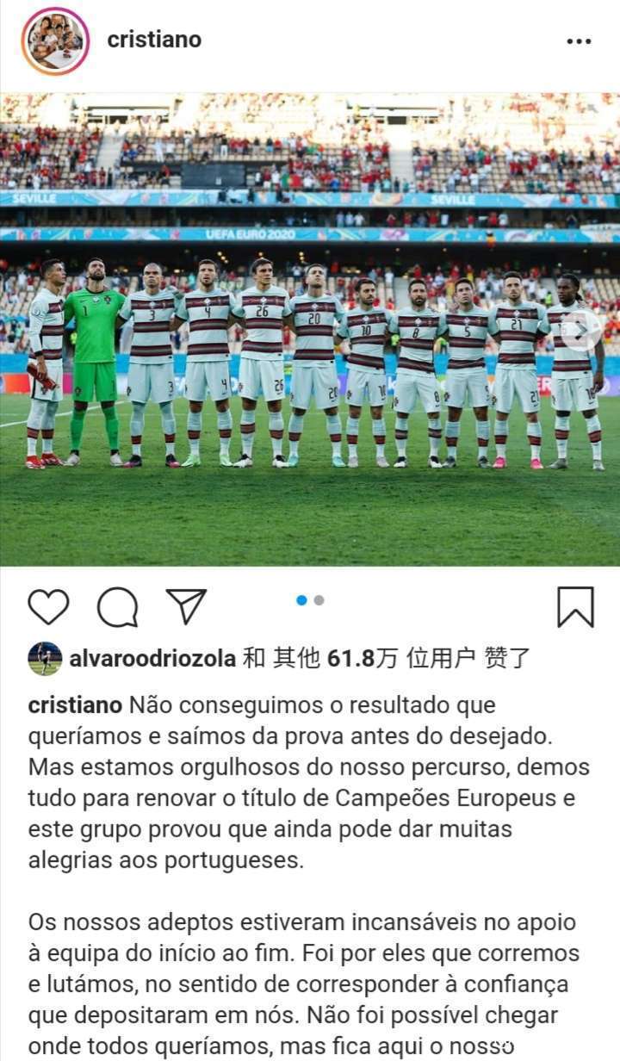Open comments with the speech bubble icon
This screenshot has height=1061, width=620.
click(118, 607)
